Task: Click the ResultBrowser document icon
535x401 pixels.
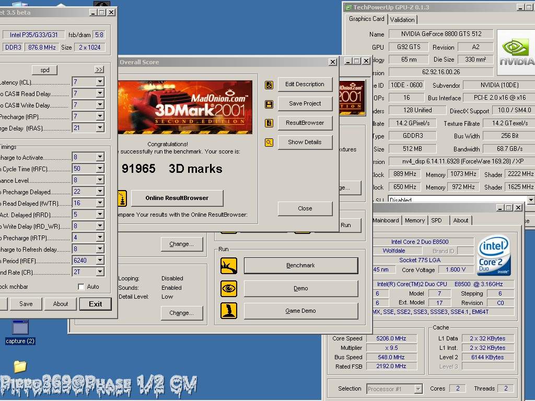Action: (x=269, y=123)
